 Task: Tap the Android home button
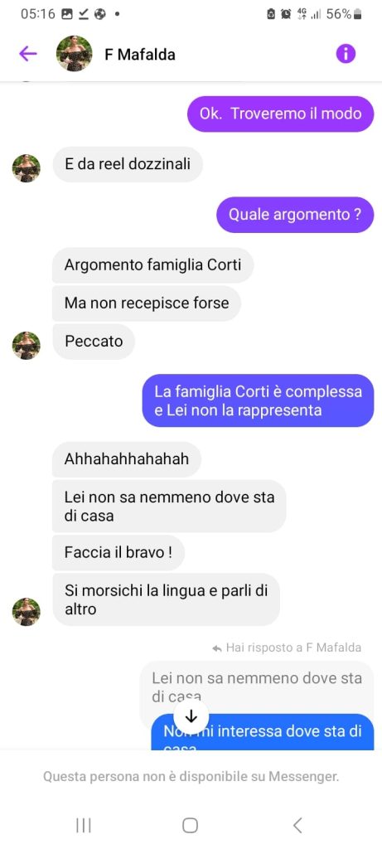tap(191, 825)
